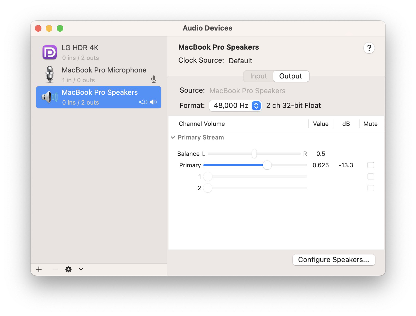Image resolution: width=416 pixels, height=316 pixels.
Task: Click the Channel Volume column header
Action: tap(202, 124)
